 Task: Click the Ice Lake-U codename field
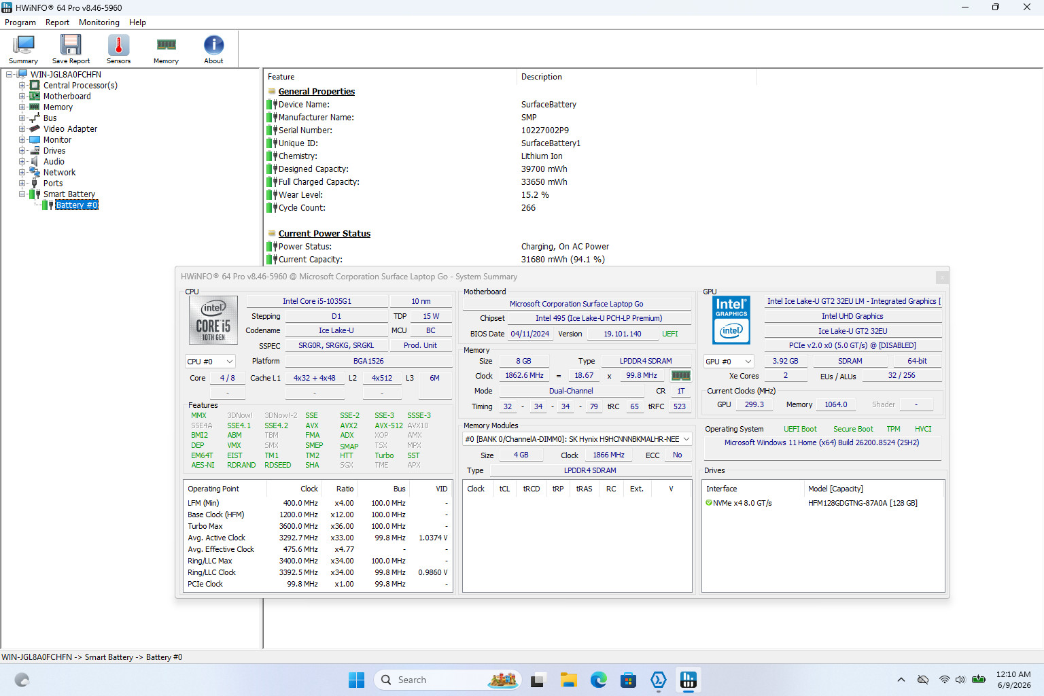[336, 330]
